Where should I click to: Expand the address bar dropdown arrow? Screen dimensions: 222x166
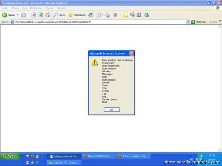click(188, 22)
